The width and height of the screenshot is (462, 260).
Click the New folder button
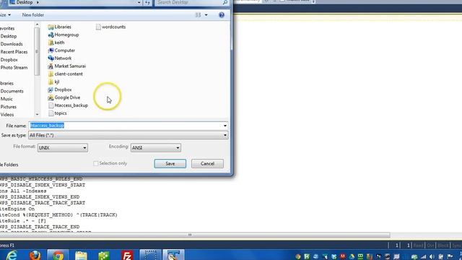pyautogui.click(x=33, y=15)
